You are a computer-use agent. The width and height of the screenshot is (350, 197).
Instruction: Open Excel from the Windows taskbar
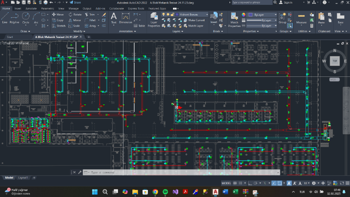point(235,192)
